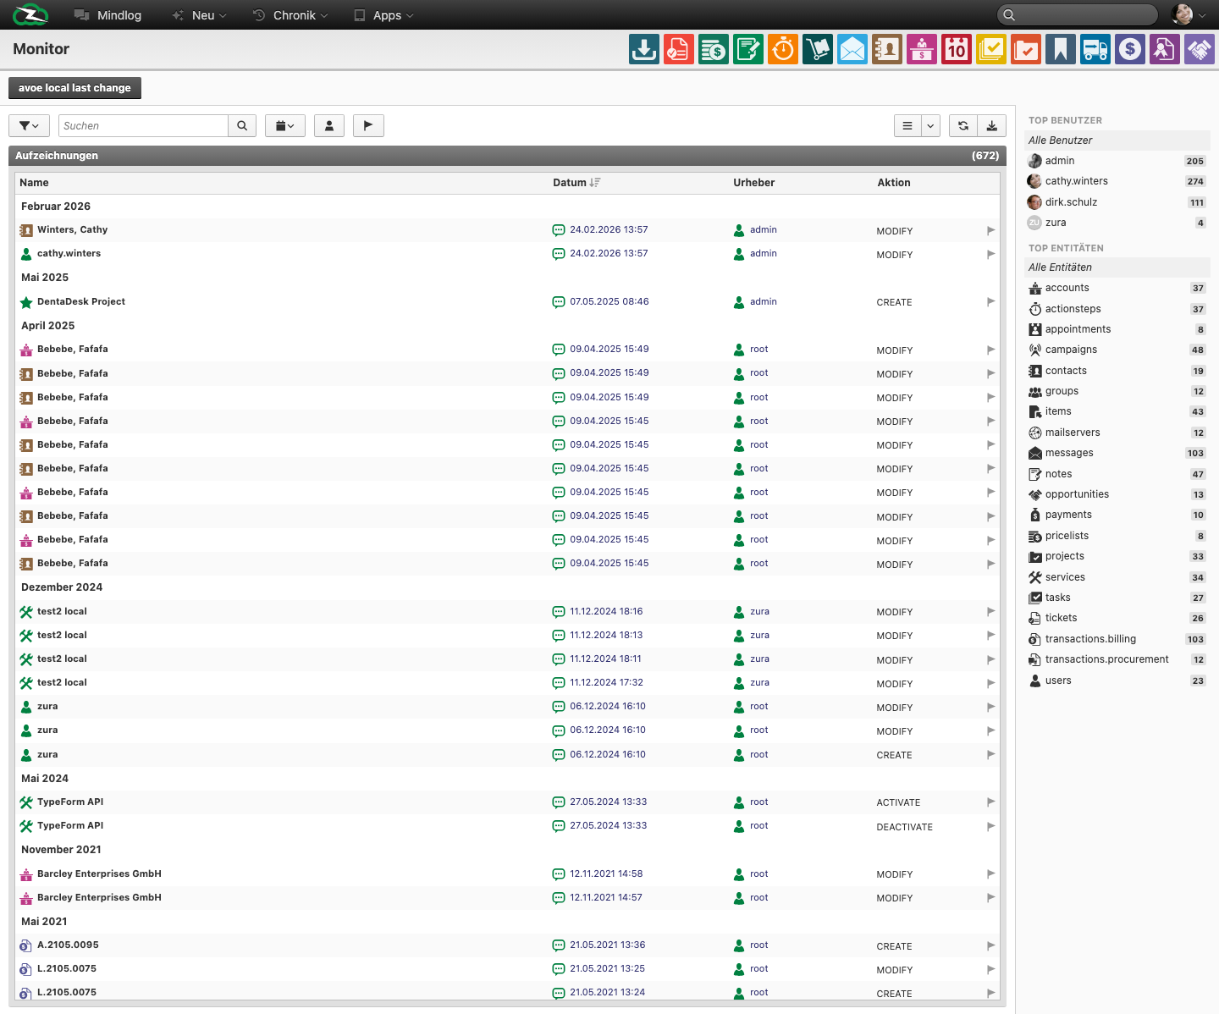Download the recordings list export
The height and width of the screenshot is (1014, 1219).
[991, 125]
